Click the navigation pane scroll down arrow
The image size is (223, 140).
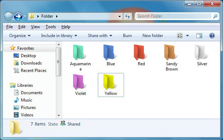pyautogui.click(x=59, y=115)
